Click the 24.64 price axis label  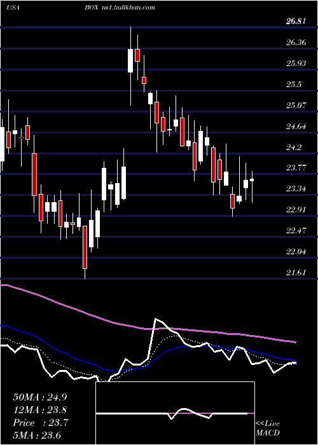296,127
